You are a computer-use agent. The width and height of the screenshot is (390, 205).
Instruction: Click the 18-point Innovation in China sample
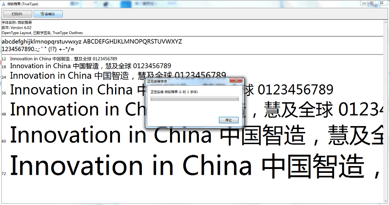(x=91, y=66)
